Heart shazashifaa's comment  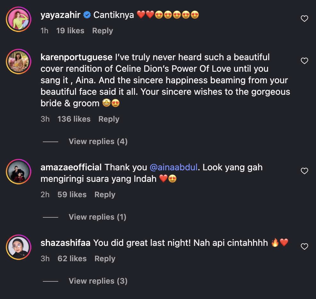pos(304,246)
